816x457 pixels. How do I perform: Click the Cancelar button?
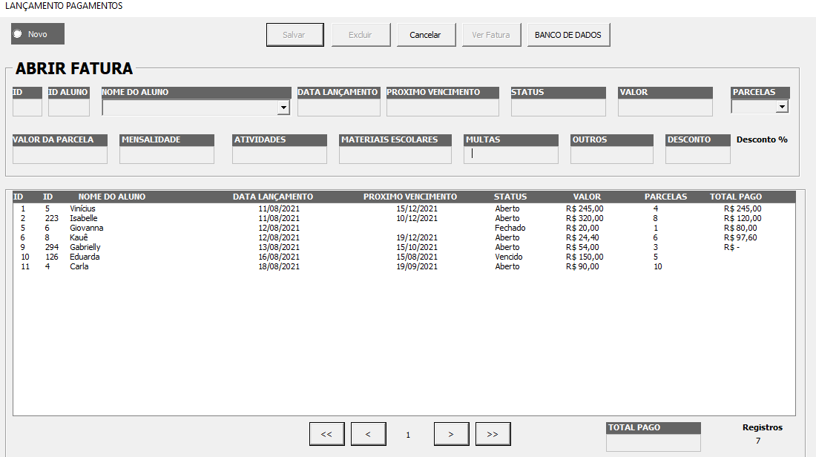click(x=426, y=35)
